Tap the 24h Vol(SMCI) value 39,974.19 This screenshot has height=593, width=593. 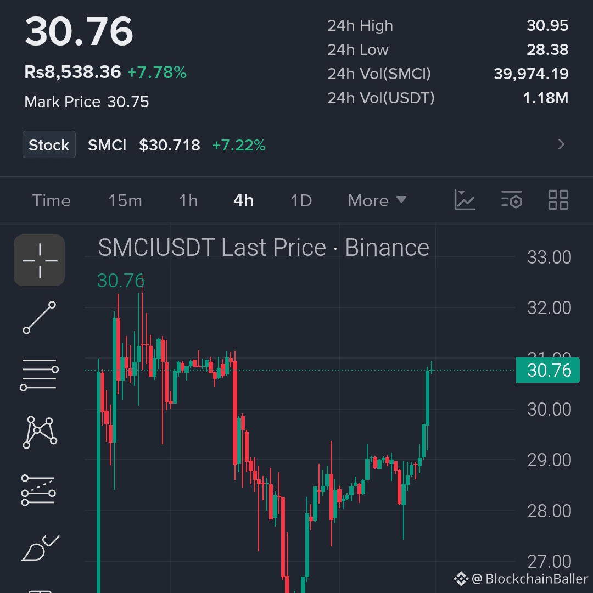[531, 74]
